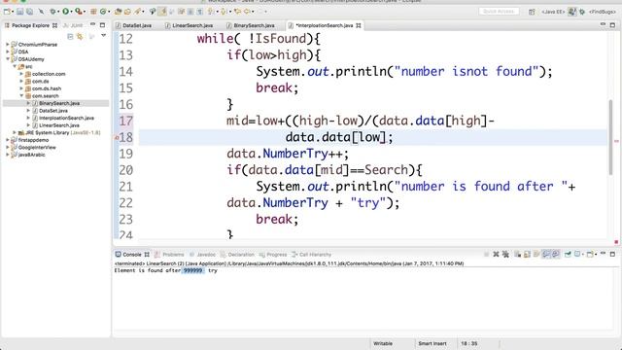622x350 pixels.
Task: Toggle Mark Occurrences toolbar icon
Action: [162, 12]
